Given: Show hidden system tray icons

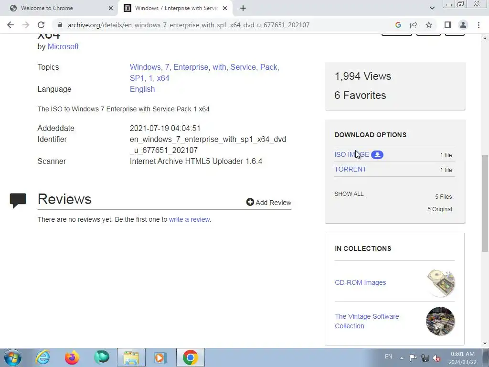Looking at the screenshot, I should 402,358.
